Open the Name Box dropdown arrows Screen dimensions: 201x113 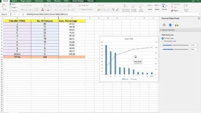11,14
